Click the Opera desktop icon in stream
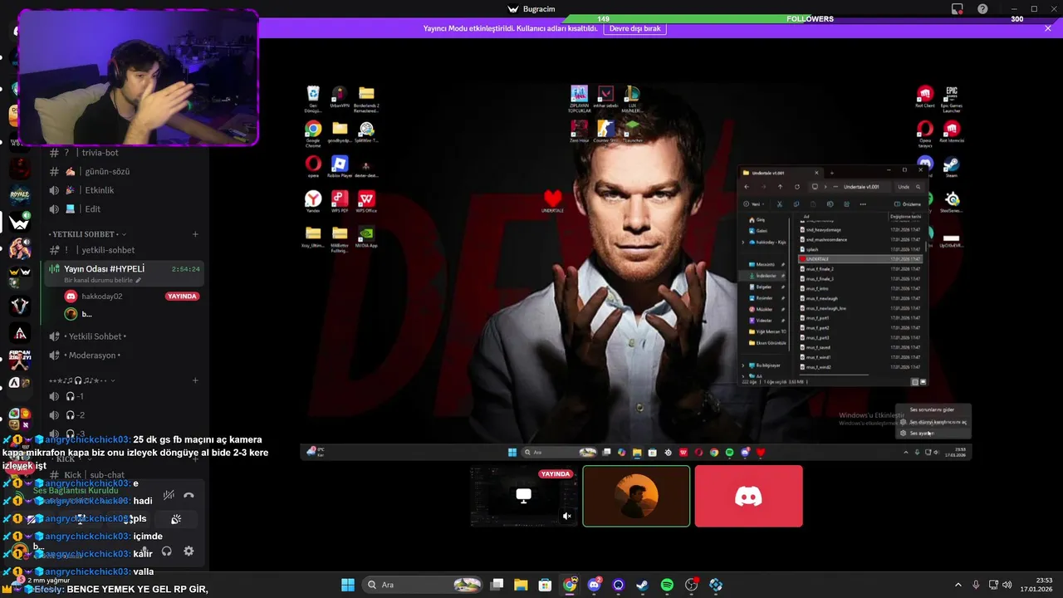The height and width of the screenshot is (598, 1063). click(313, 167)
